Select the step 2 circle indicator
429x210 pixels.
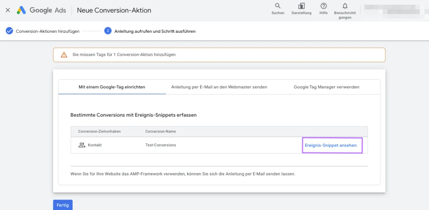(x=108, y=31)
